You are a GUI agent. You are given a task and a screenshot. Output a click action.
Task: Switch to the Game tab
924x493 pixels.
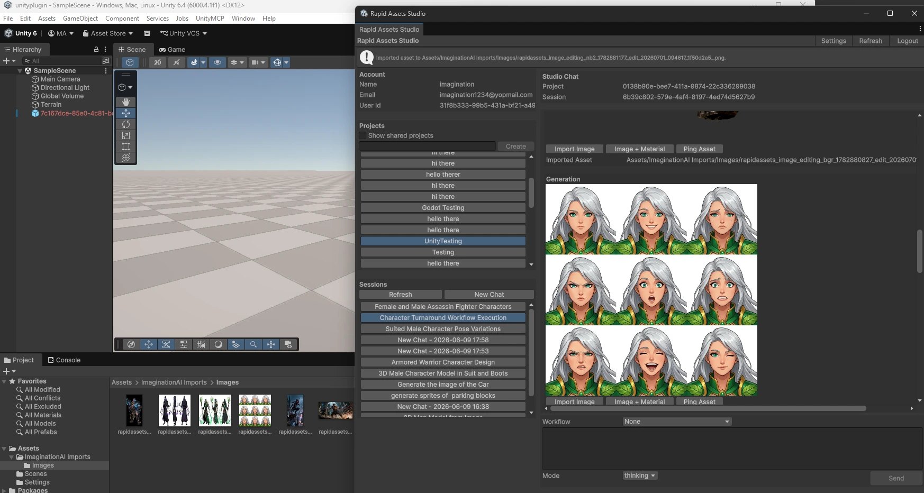pos(172,49)
